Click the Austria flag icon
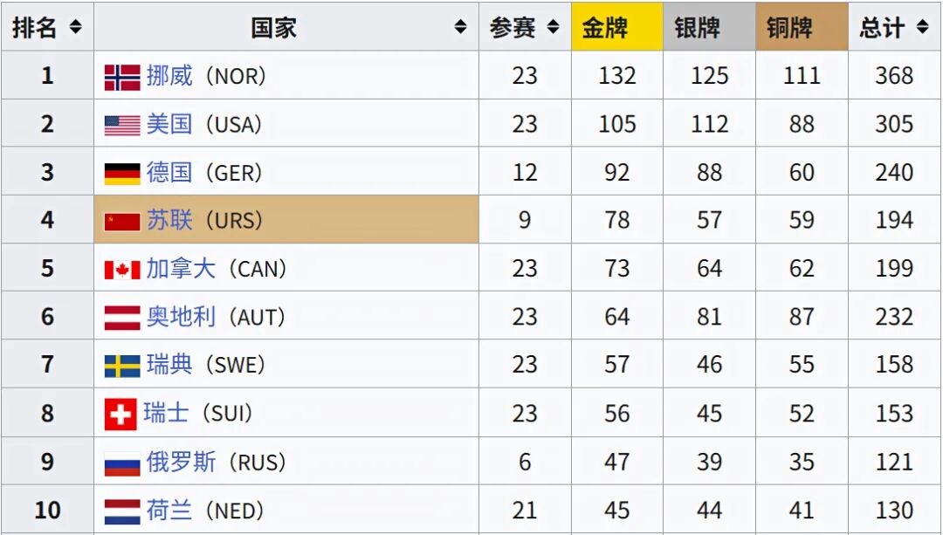This screenshot has width=943, height=535. click(122, 317)
